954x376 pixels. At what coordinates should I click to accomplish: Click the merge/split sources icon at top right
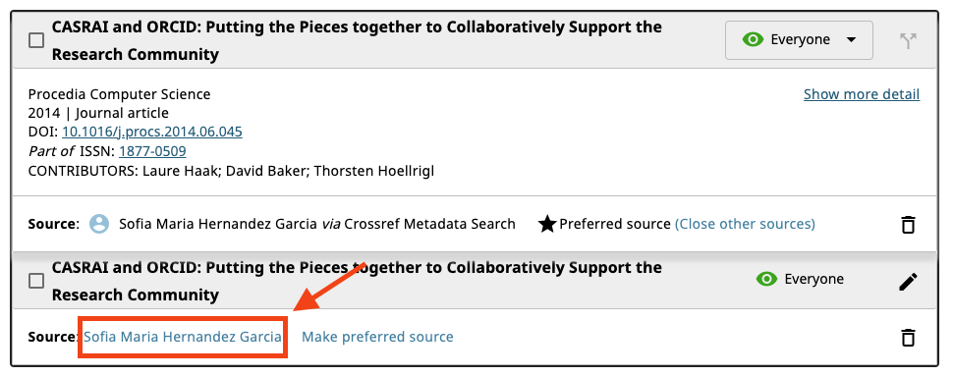pos(908,41)
